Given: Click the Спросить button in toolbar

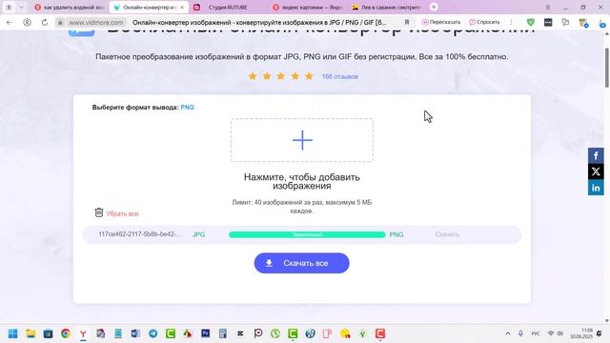Looking at the screenshot, I should pos(484,22).
